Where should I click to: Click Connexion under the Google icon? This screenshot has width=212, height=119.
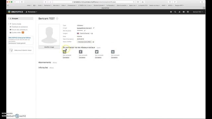click(x=66, y=58)
